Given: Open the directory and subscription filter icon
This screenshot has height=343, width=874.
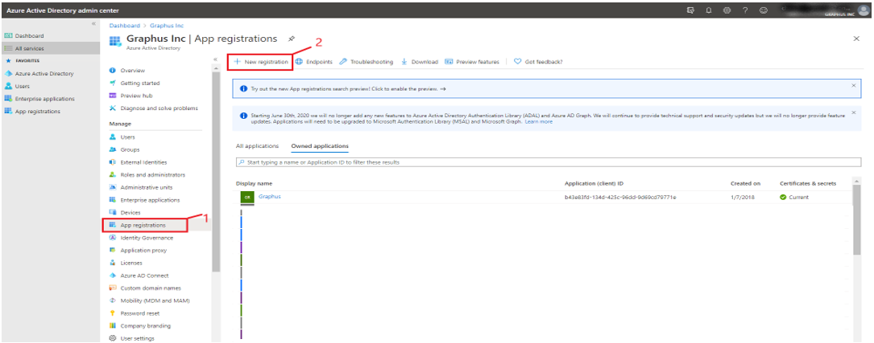Looking at the screenshot, I should 690,10.
